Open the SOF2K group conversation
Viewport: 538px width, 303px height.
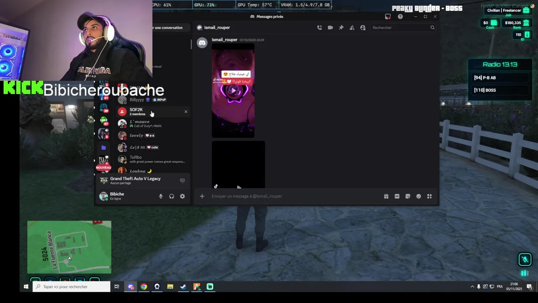(153, 112)
